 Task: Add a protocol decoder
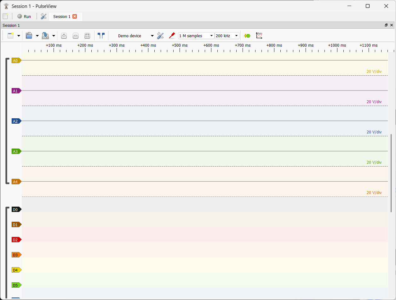coord(247,36)
